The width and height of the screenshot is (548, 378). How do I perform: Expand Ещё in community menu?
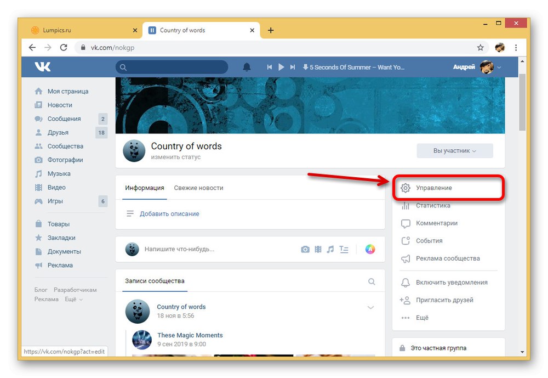(422, 318)
